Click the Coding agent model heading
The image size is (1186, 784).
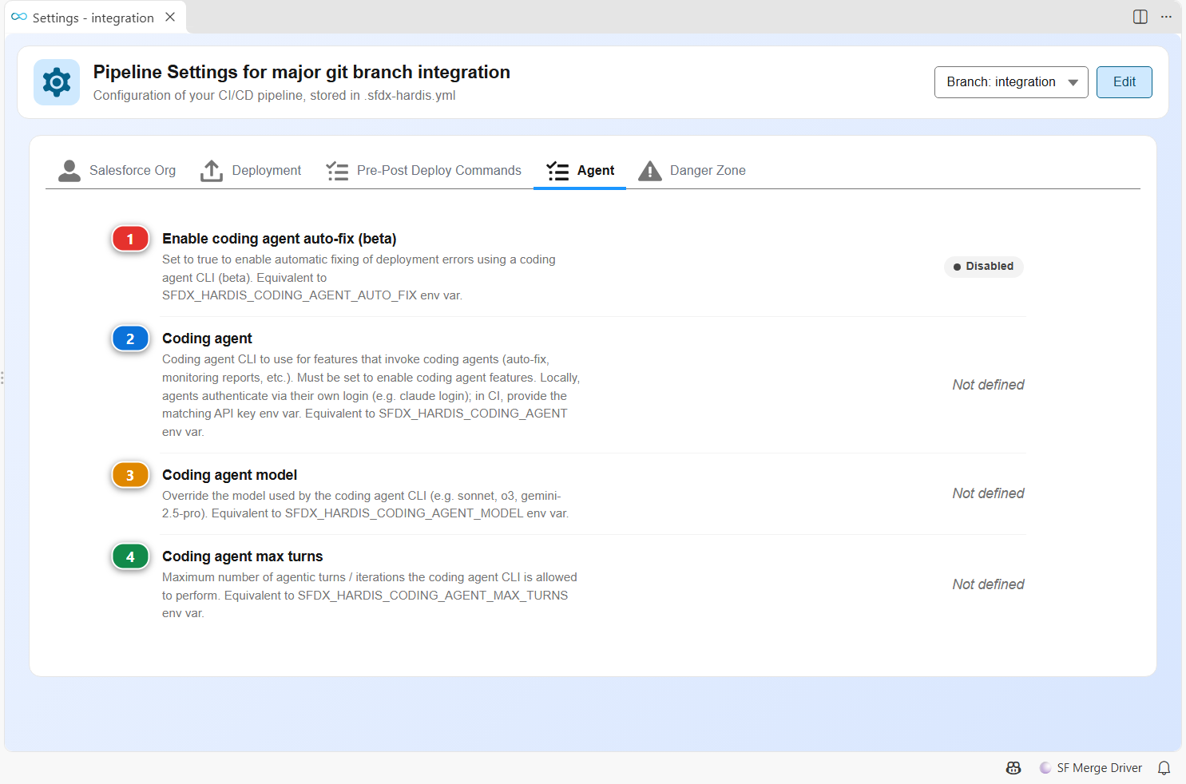pos(229,475)
